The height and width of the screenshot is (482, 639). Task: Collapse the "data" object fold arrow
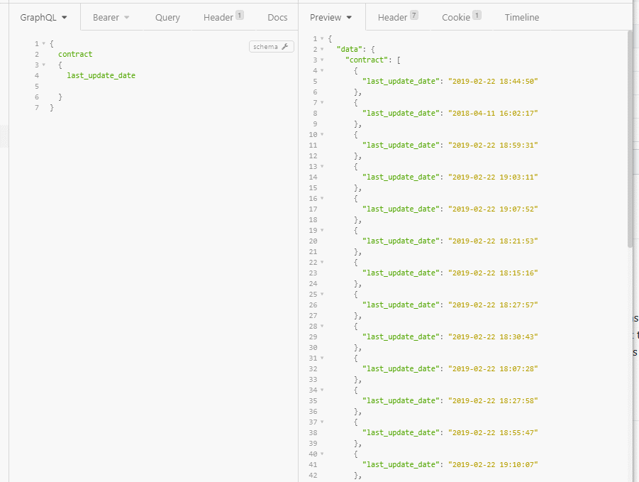point(322,49)
